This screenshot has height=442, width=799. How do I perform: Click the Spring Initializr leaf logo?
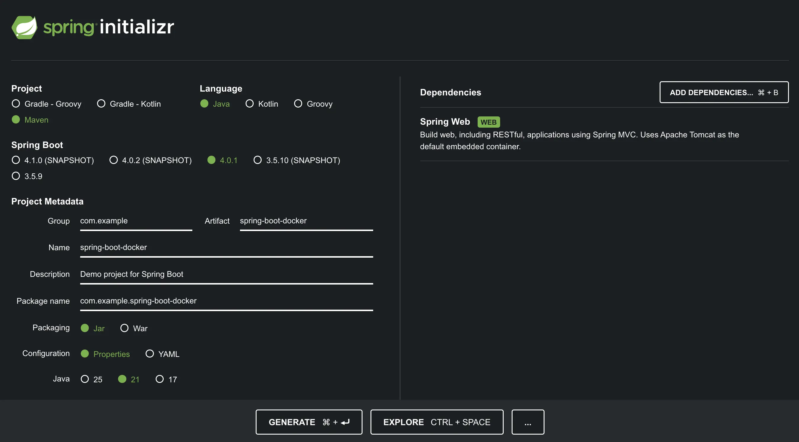point(24,27)
